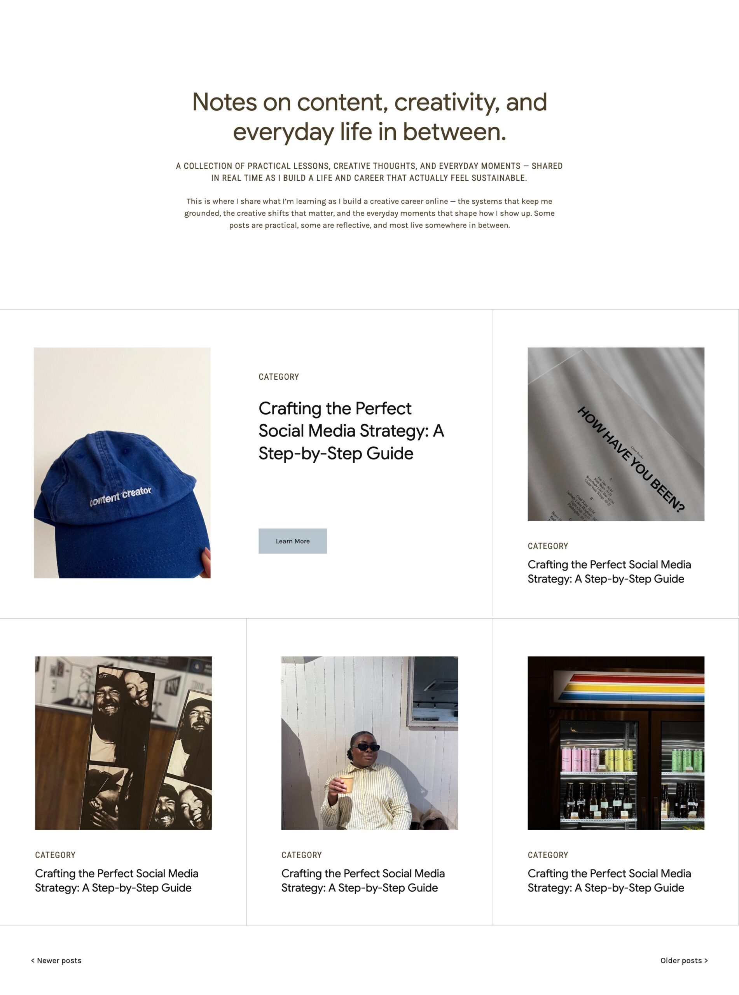Open post title under woman with coffee
Image resolution: width=739 pixels, height=995 pixels.
tap(363, 880)
